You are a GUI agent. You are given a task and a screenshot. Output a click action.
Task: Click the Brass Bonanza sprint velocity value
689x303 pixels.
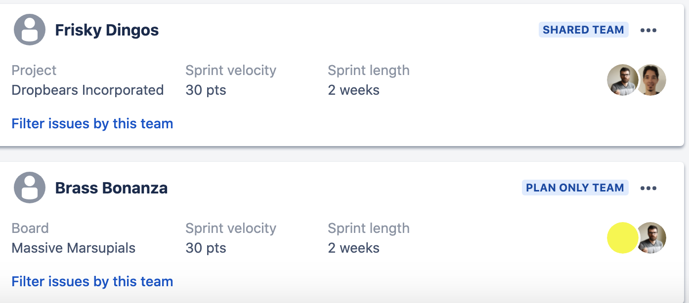[x=206, y=248]
